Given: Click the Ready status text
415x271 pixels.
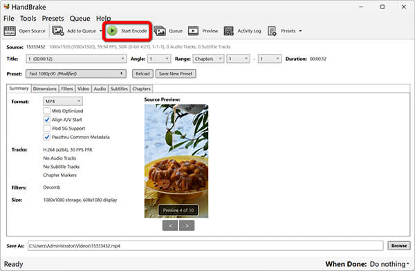Looking at the screenshot, I should click(x=13, y=264).
